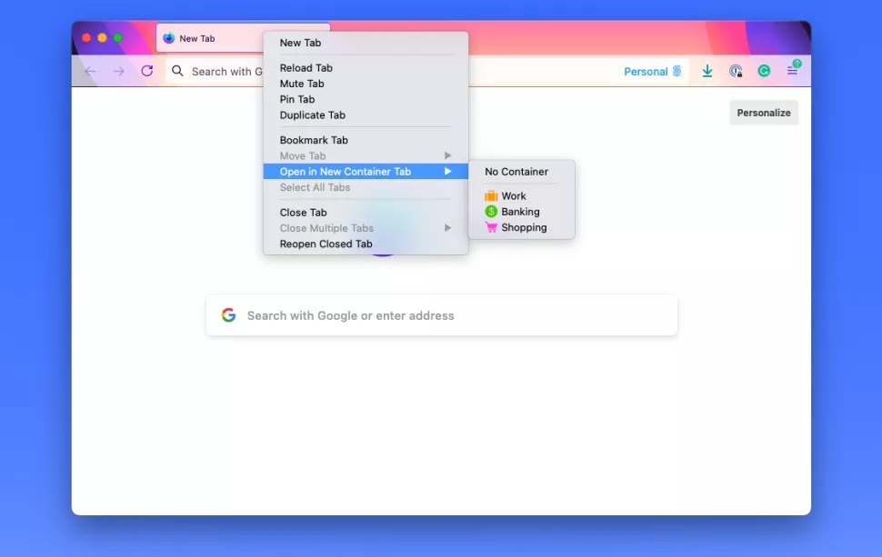This screenshot has width=882, height=557.
Task: Click the green circular extension icon
Action: tap(764, 71)
